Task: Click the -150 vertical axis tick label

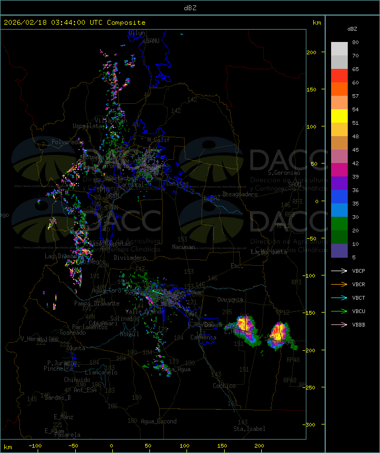Action: pyautogui.click(x=310, y=313)
